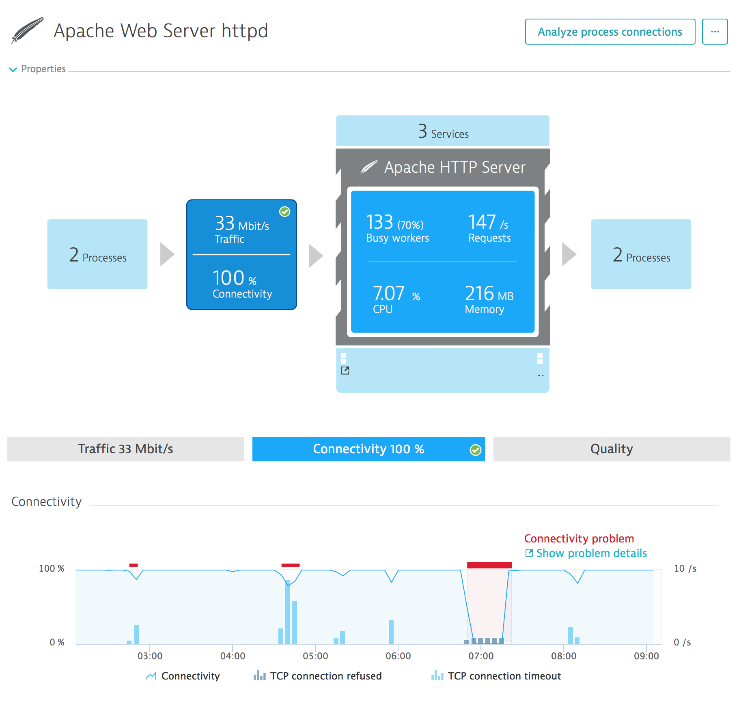Click arrow between server and right Processes
Image resolution: width=741 pixels, height=716 pixels.
[x=569, y=254]
